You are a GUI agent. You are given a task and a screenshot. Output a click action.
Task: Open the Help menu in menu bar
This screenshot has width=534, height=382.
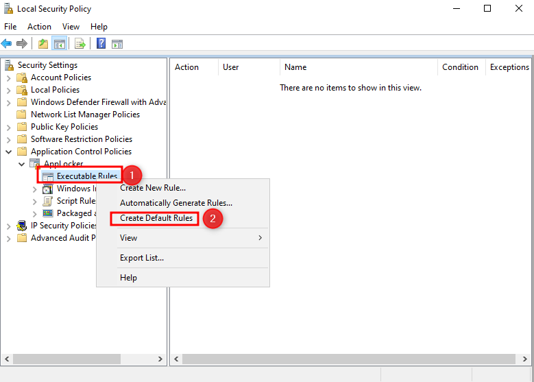pos(99,27)
